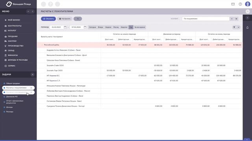Click the third round toolbar button in header

pyautogui.click(x=57, y=4)
